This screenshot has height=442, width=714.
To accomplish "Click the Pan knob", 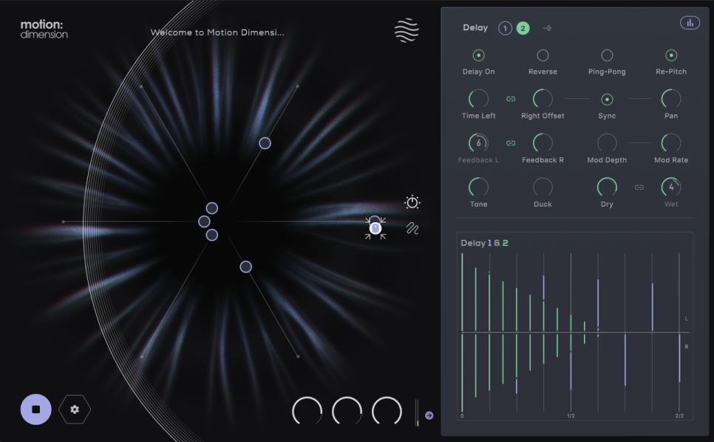I will click(x=670, y=99).
